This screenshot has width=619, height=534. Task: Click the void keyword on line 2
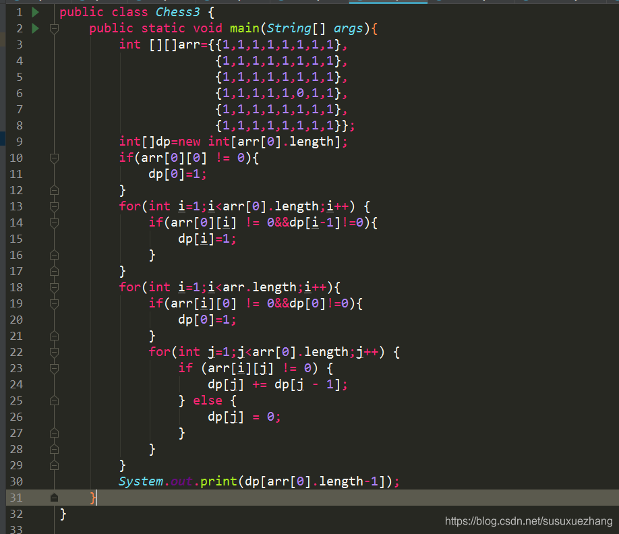coord(208,28)
